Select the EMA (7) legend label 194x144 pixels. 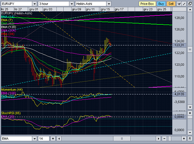pyautogui.click(x=7, y=20)
